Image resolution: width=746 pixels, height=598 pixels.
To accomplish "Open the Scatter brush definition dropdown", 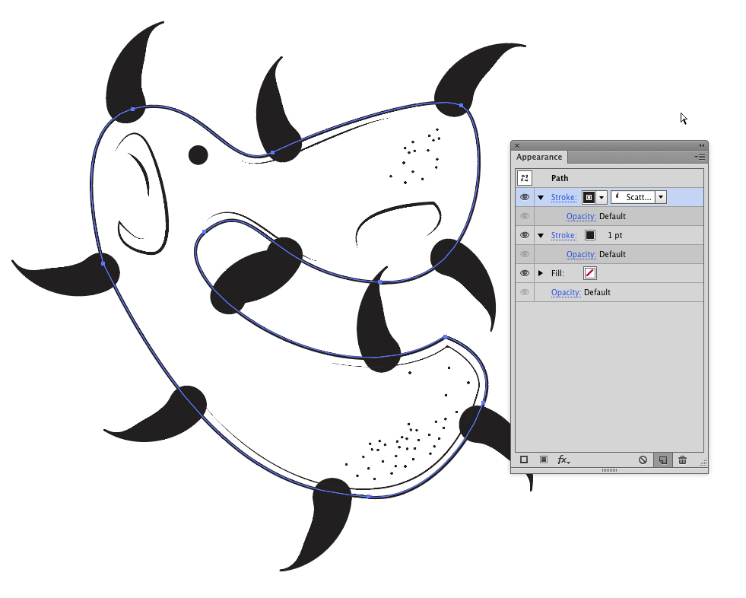I will pyautogui.click(x=661, y=197).
